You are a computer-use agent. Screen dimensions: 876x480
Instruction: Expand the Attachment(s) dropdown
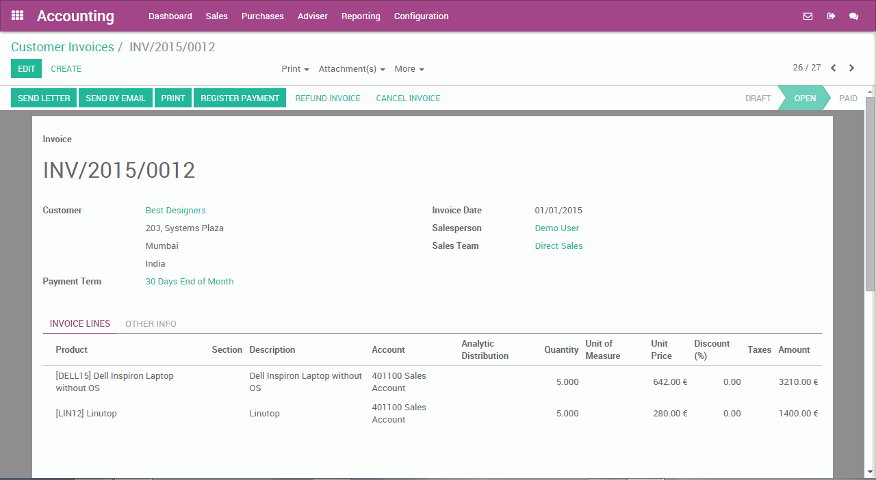pos(351,69)
